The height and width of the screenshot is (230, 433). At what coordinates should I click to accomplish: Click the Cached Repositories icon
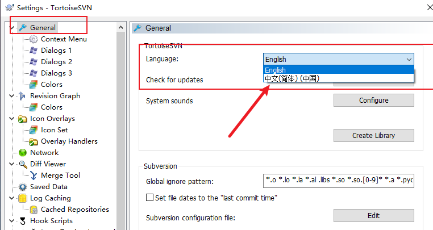pos(34,210)
